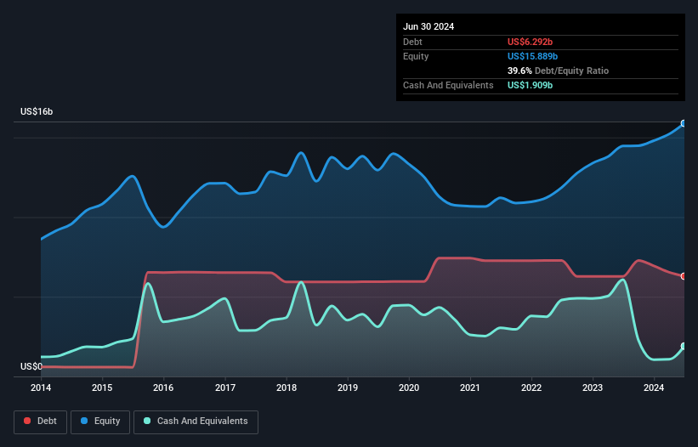The height and width of the screenshot is (447, 698).
Task: Toggle the Cash And Equivalents legend button
Action: pos(196,422)
